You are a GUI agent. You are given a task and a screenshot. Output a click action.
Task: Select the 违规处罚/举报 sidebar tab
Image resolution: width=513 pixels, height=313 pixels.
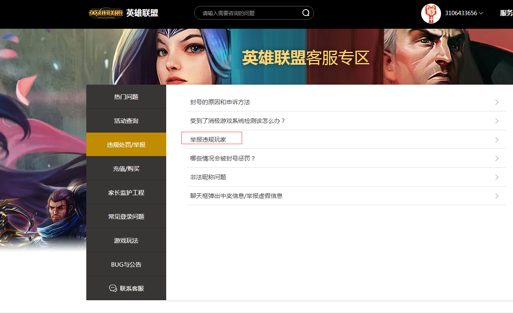126,145
